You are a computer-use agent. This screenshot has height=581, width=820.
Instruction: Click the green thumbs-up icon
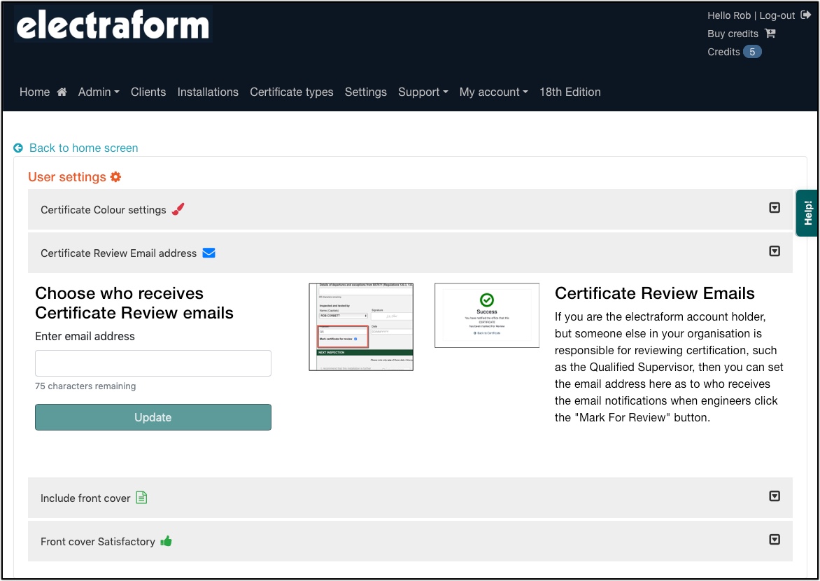click(x=167, y=540)
